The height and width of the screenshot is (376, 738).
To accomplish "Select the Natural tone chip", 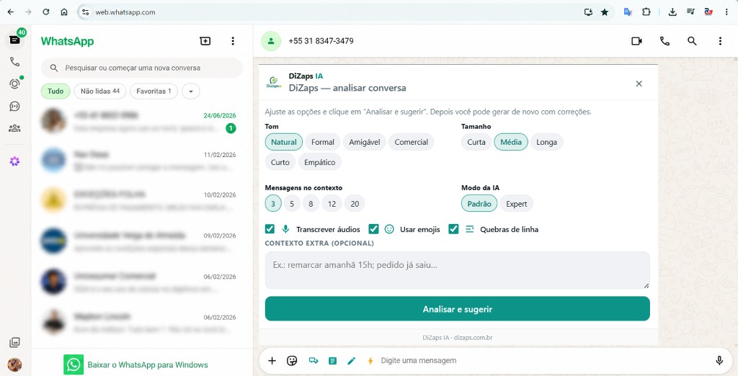I will [x=284, y=142].
